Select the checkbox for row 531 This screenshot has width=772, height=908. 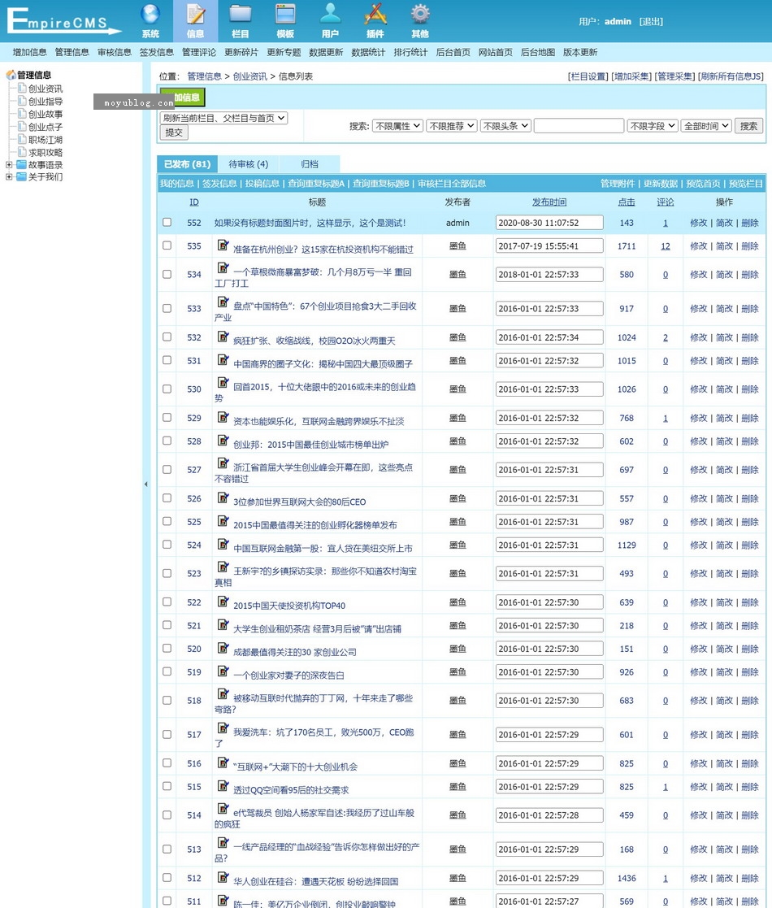167,360
